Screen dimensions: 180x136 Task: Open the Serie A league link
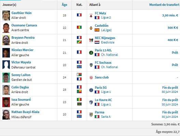pos(106,117)
